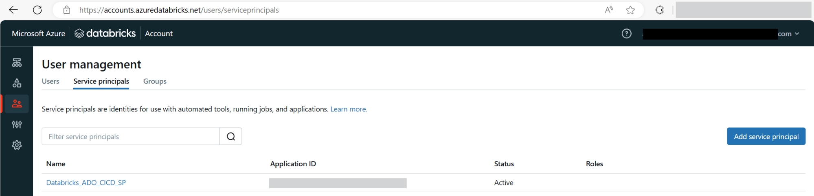This screenshot has width=814, height=196.
Task: Click the browser refresh icon
Action: (37, 10)
